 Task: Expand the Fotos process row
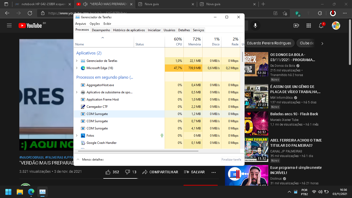77,136
